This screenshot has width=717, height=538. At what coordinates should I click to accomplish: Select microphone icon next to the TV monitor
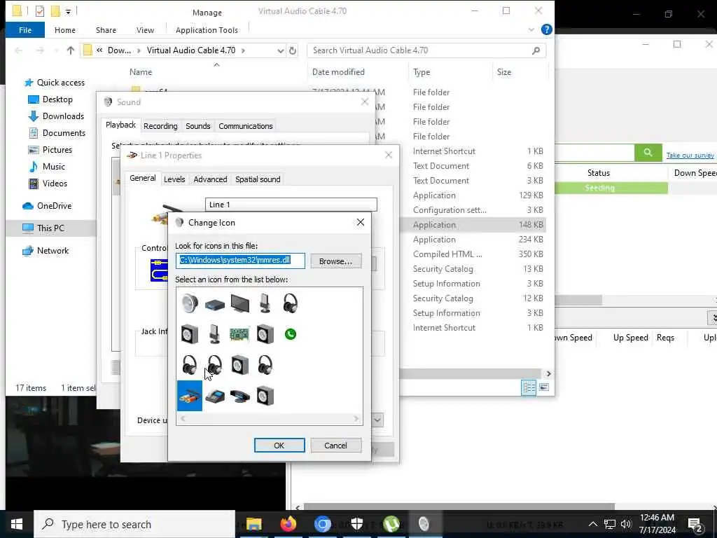[x=265, y=303]
